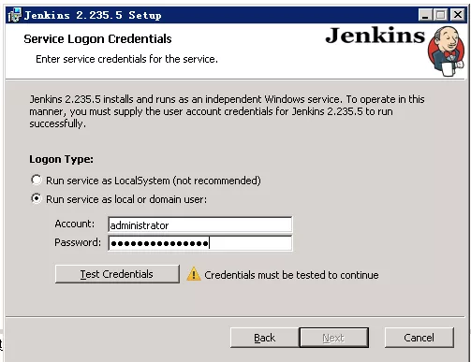The height and width of the screenshot is (362, 471).
Task: Click the Jenkins wordmark text in header
Action: 375,36
